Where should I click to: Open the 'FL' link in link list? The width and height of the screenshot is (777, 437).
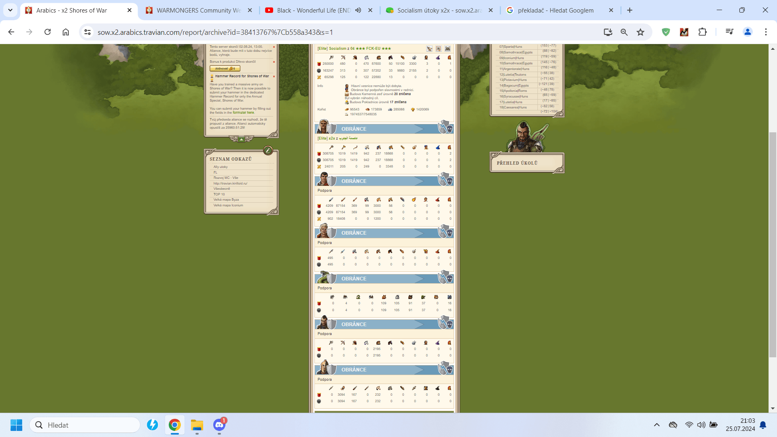(215, 172)
